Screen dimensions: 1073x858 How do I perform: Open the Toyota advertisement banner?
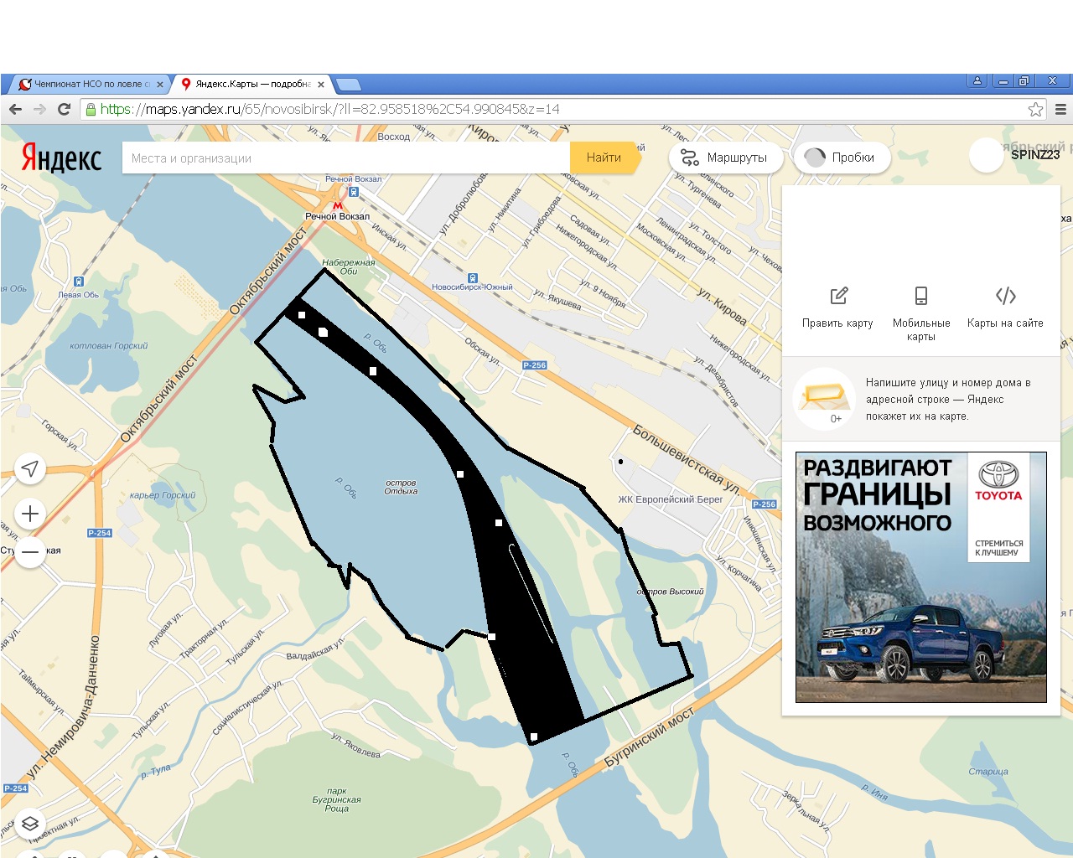[x=920, y=577]
